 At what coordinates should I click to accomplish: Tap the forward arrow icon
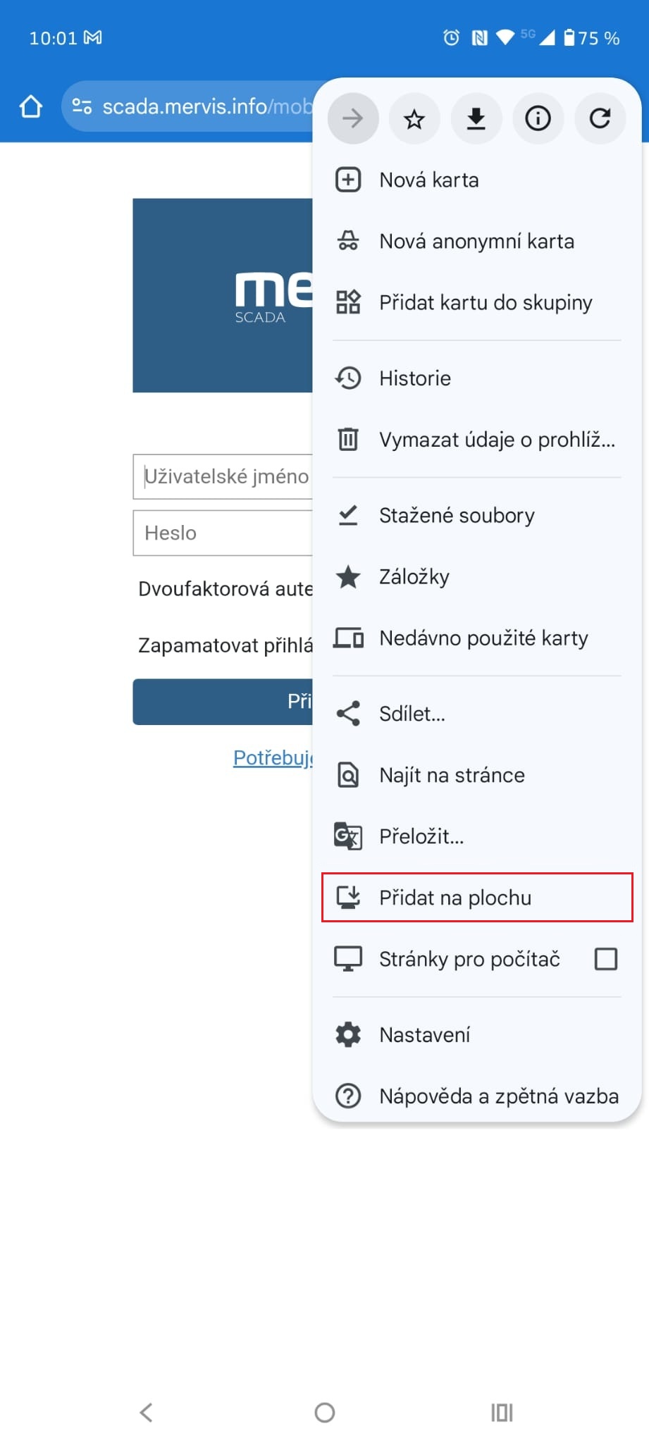coord(352,118)
